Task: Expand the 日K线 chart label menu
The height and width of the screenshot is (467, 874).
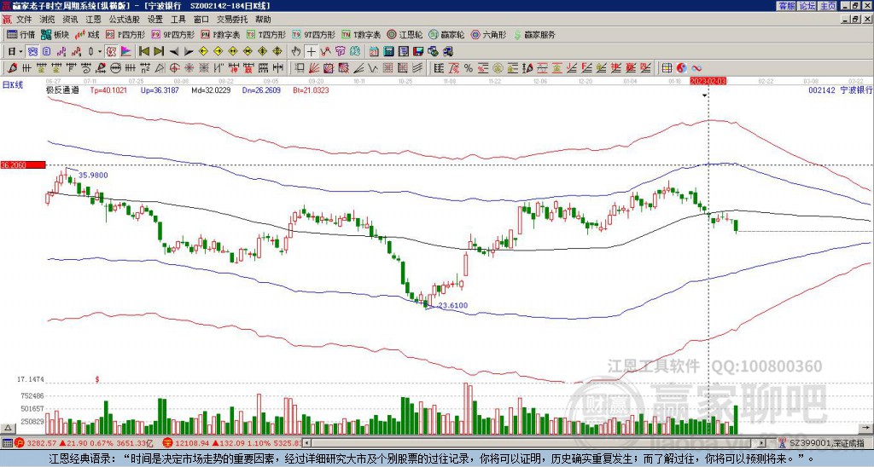Action: (12, 84)
